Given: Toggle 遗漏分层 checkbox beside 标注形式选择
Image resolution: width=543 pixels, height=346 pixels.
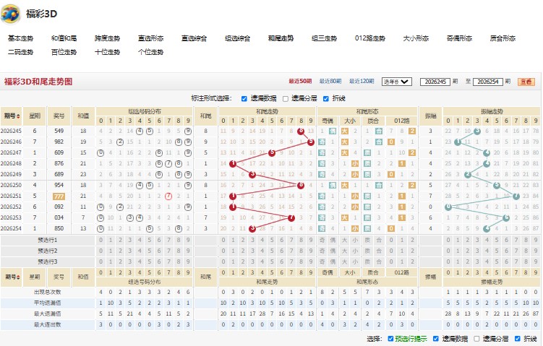Looking at the screenshot, I should click(x=286, y=99).
